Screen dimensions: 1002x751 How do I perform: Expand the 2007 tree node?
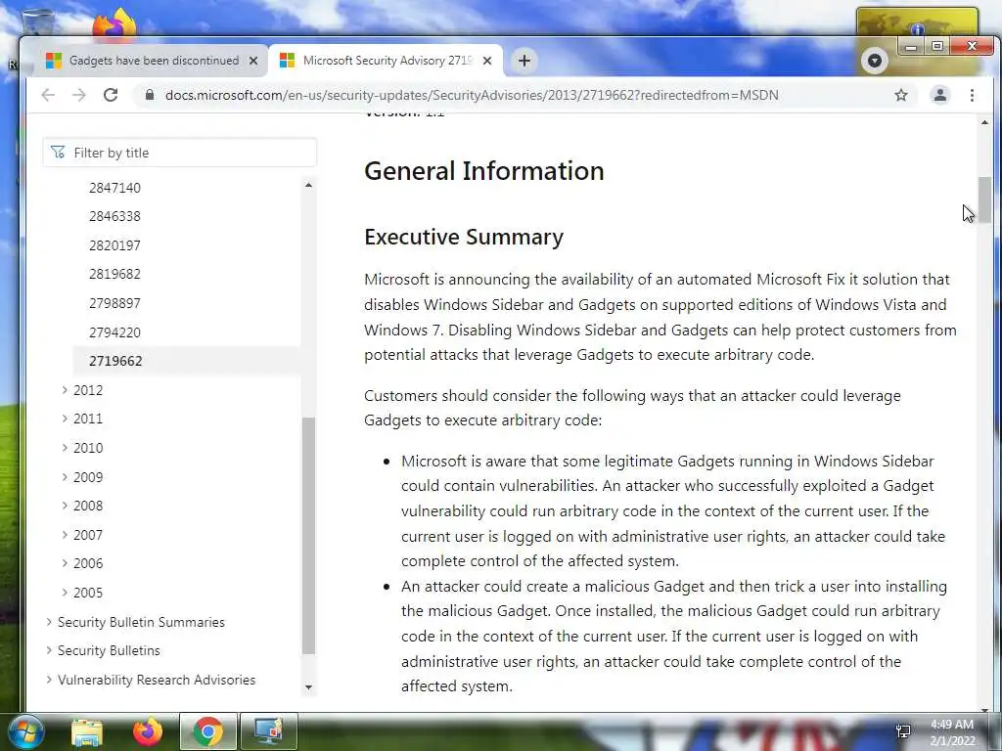(65, 535)
